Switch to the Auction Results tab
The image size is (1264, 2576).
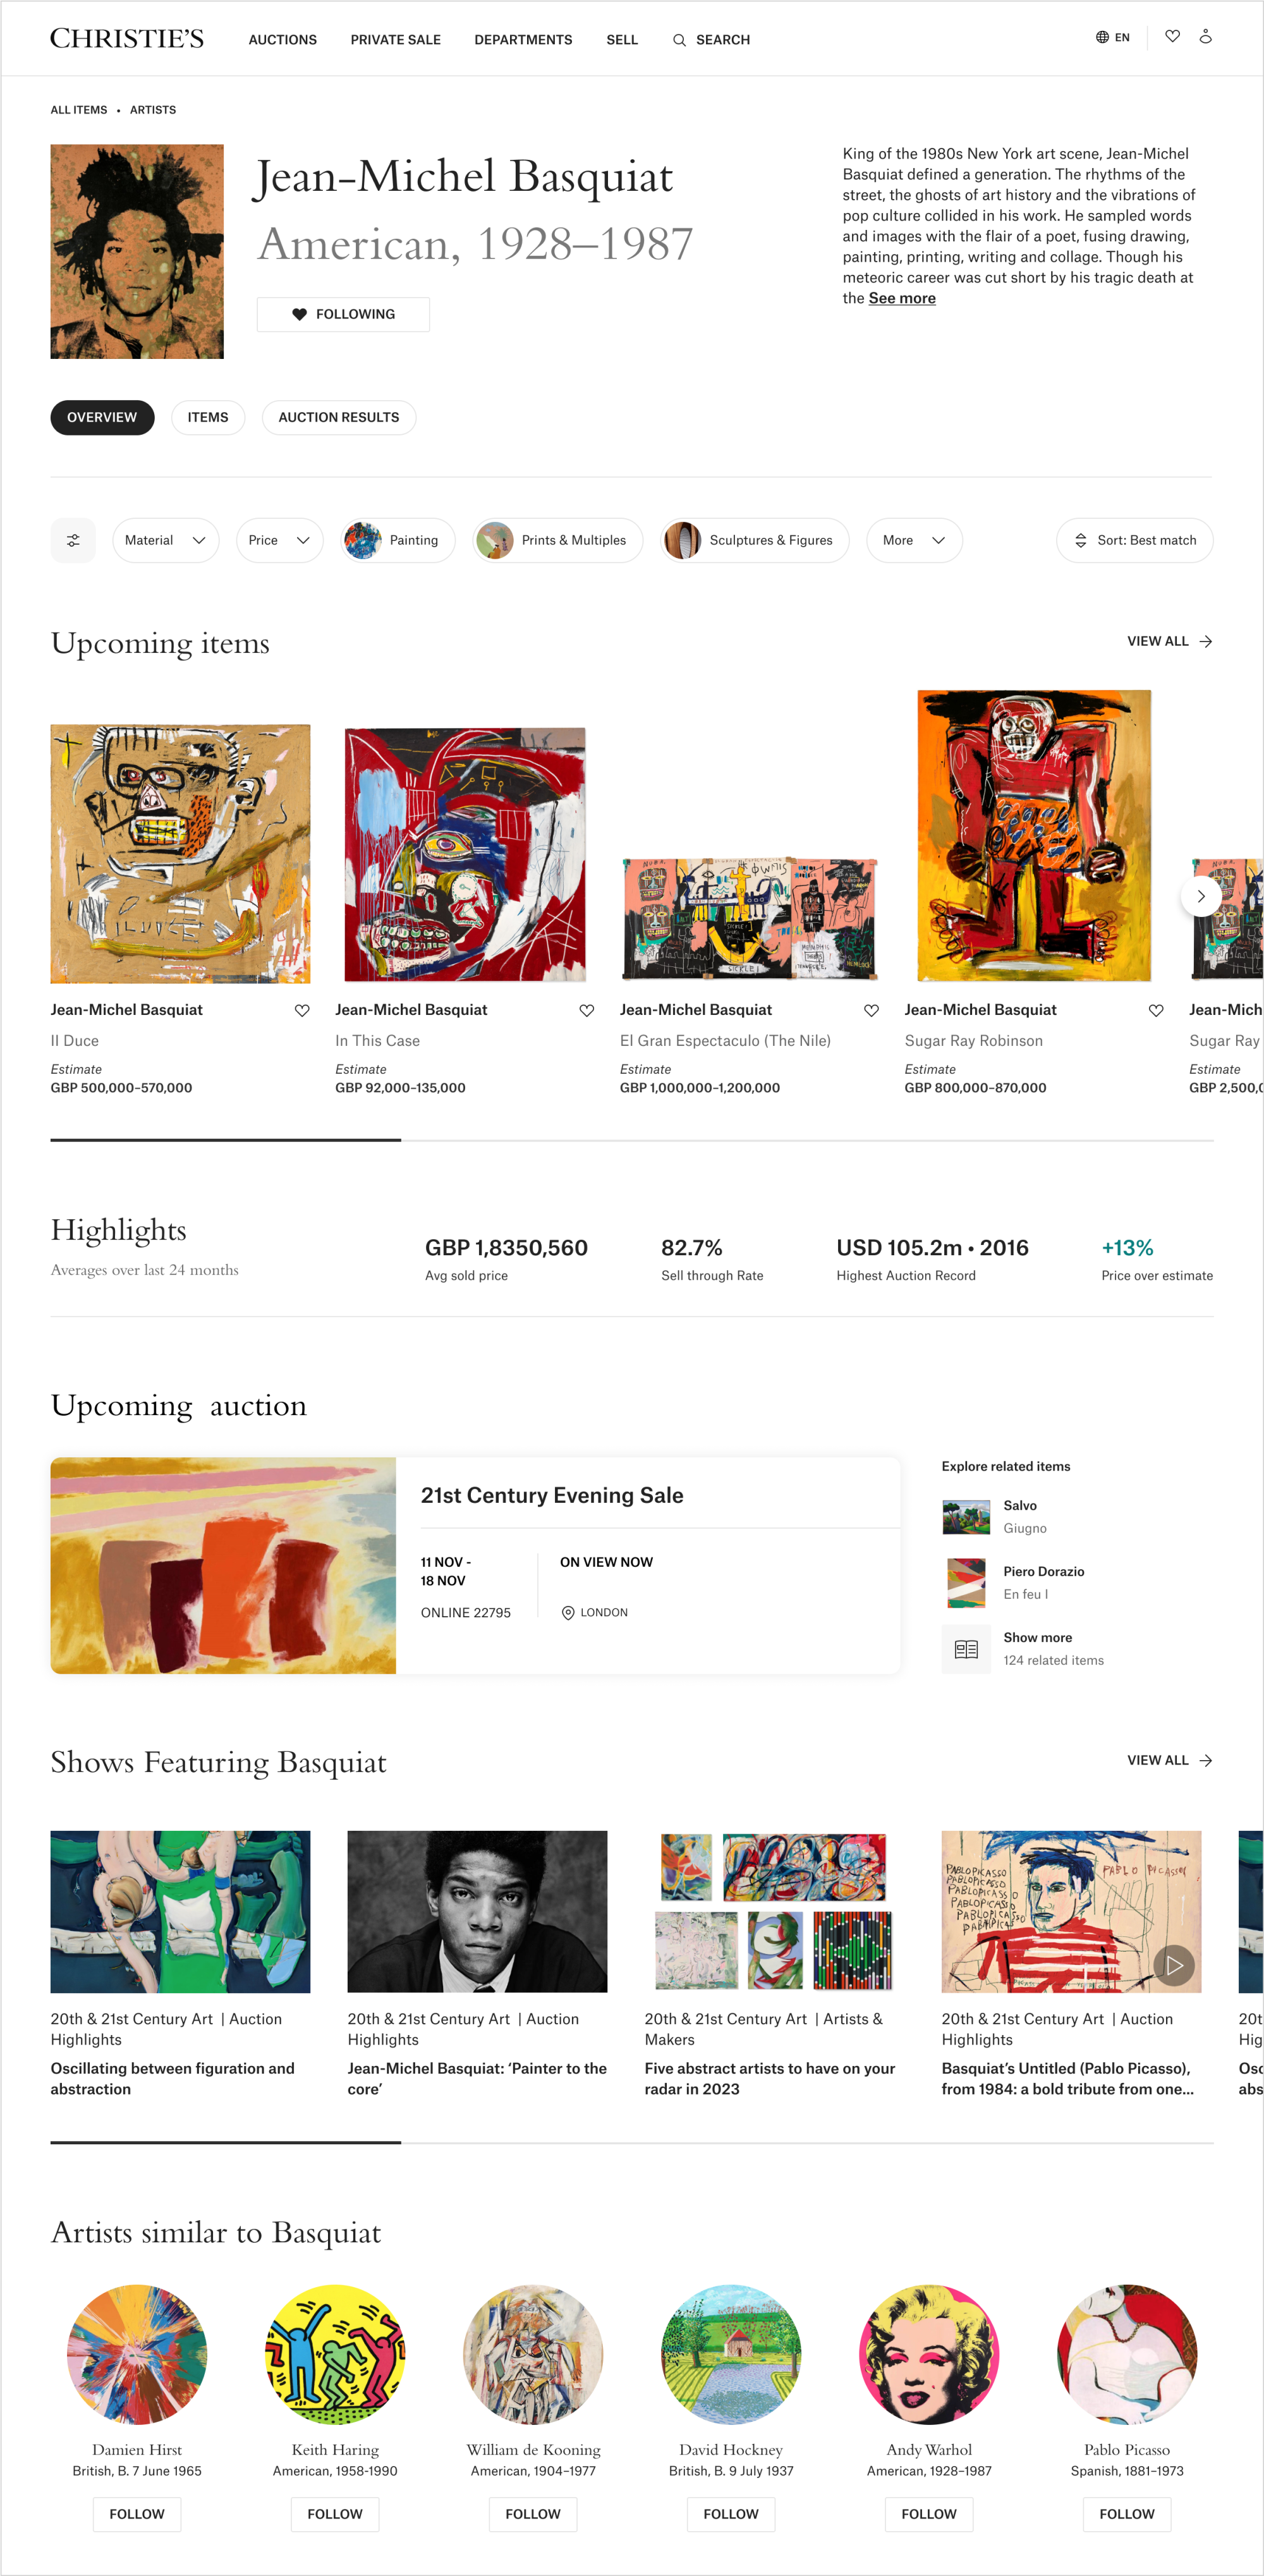(339, 417)
